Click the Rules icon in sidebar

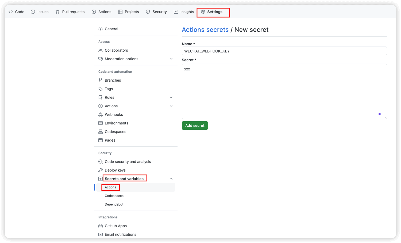click(x=101, y=97)
